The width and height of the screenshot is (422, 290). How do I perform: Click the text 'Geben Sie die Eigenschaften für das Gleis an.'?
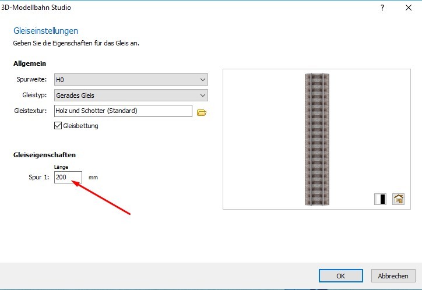[76, 43]
